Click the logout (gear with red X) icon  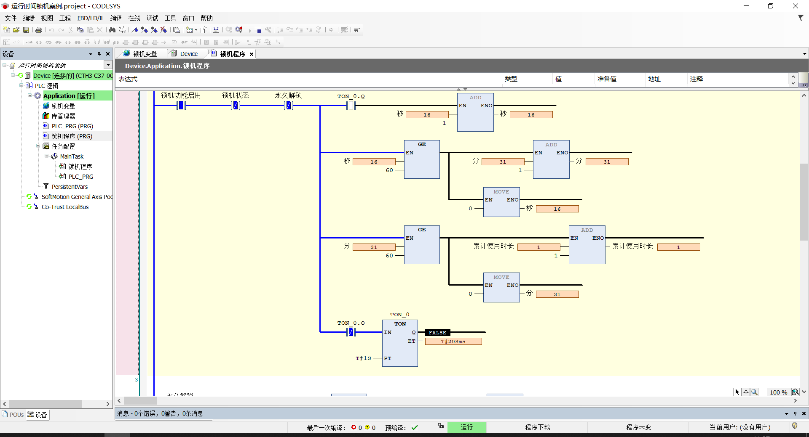coord(239,30)
